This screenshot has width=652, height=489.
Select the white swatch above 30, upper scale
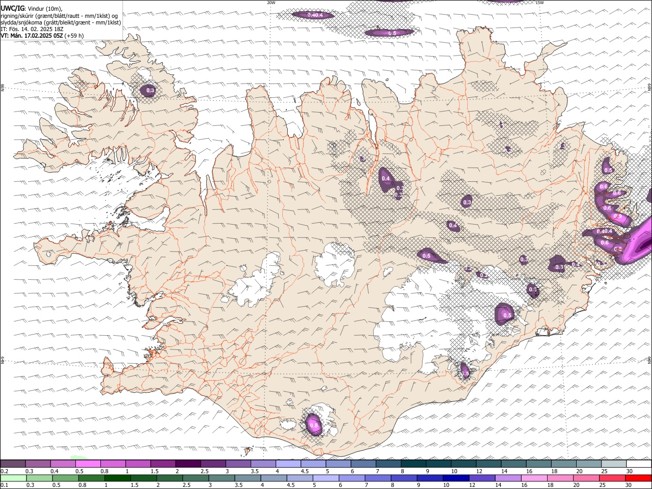[638, 464]
